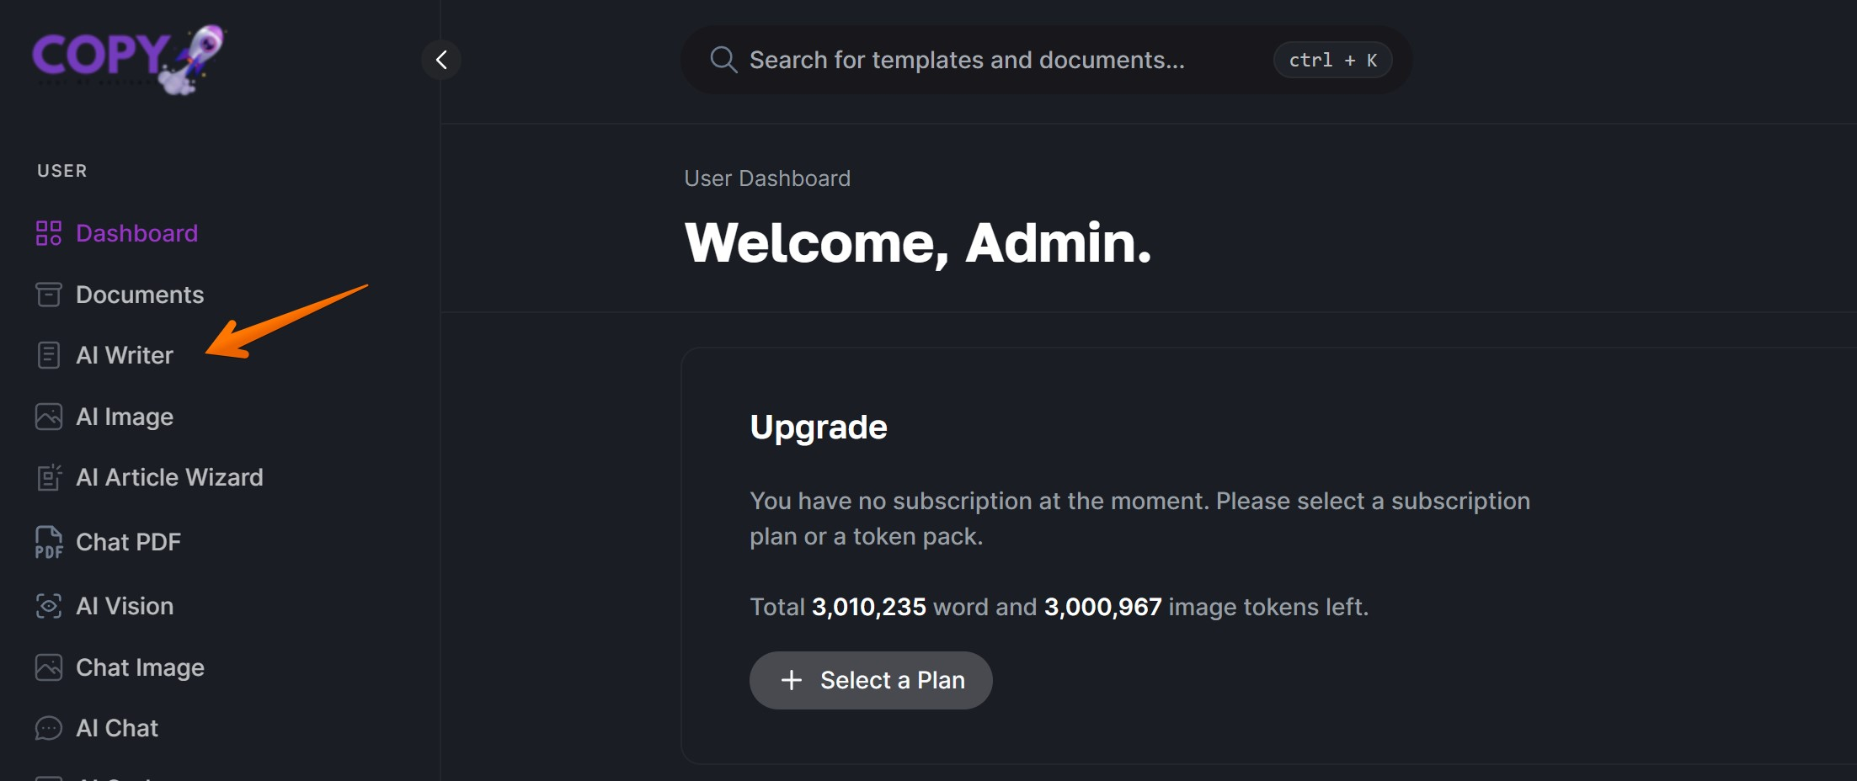The height and width of the screenshot is (781, 1857).
Task: Select AI Article Wizard in the sidebar
Action: pyautogui.click(x=169, y=477)
